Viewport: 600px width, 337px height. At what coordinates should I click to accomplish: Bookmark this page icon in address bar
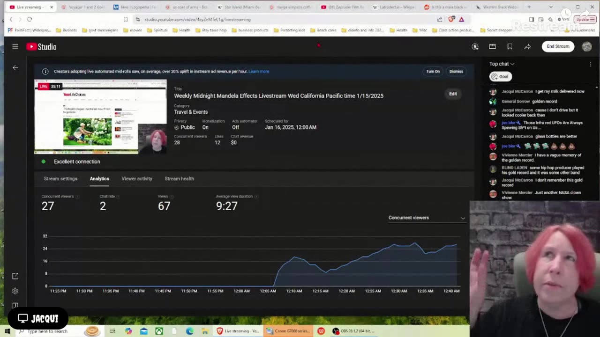pyautogui.click(x=125, y=19)
